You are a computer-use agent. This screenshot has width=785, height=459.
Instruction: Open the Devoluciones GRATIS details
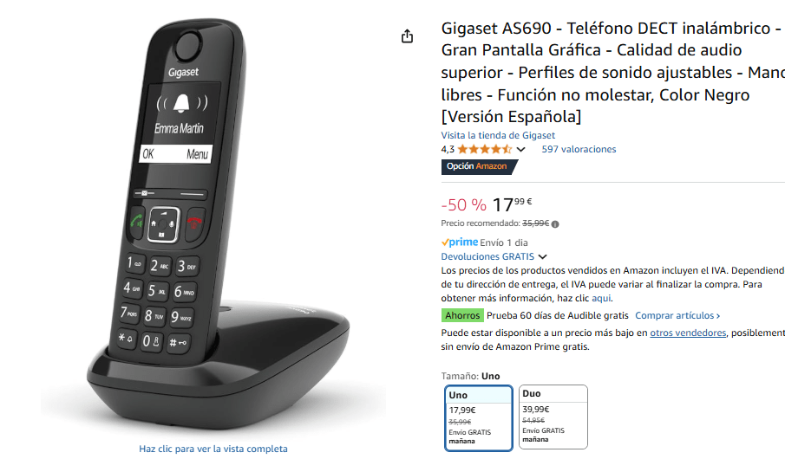(x=487, y=256)
